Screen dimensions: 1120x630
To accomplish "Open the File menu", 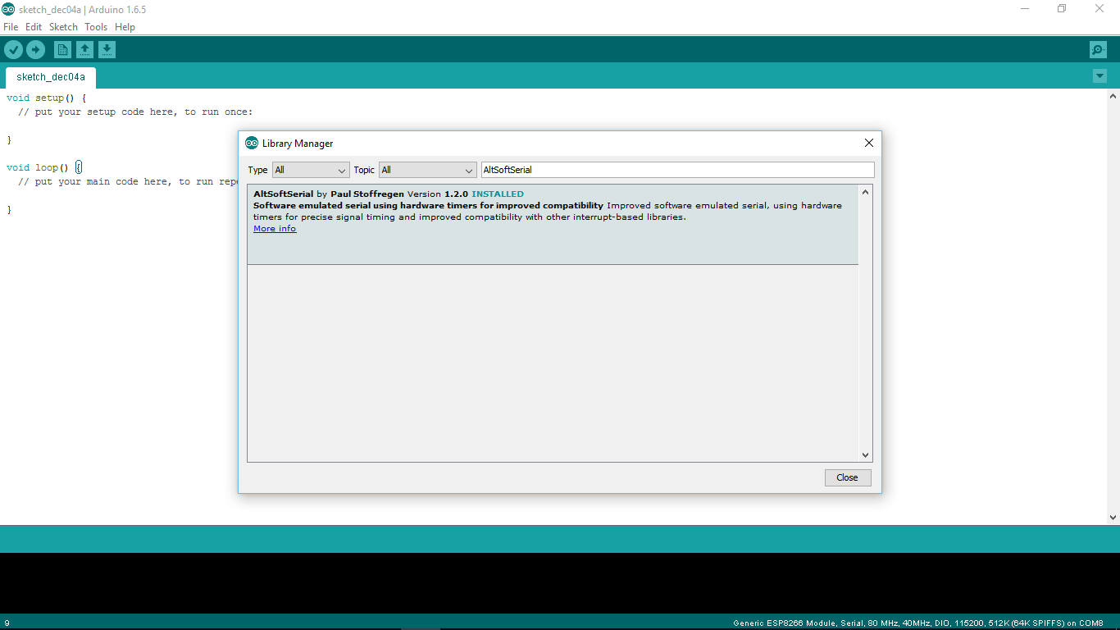I will click(11, 27).
